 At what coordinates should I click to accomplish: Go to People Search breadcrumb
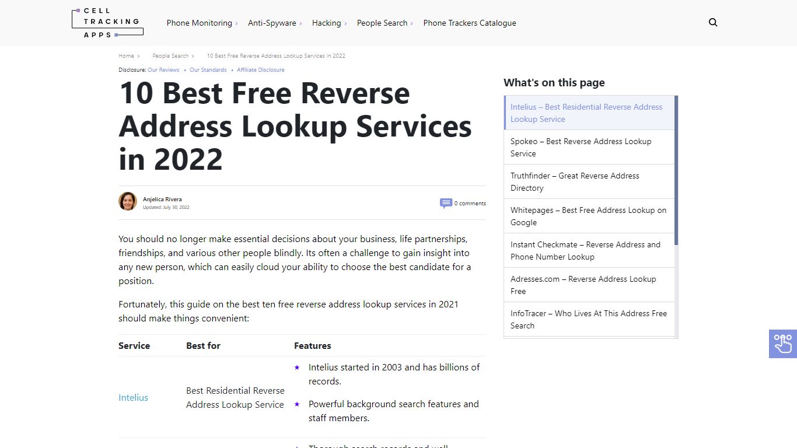click(x=170, y=56)
